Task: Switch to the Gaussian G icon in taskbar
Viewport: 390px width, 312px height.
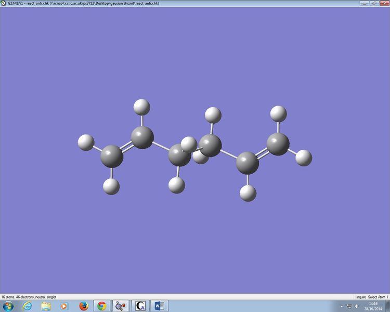Action: coord(140,306)
